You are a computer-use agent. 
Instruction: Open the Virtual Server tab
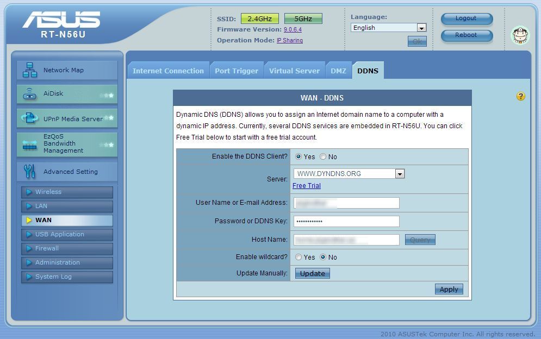click(294, 71)
